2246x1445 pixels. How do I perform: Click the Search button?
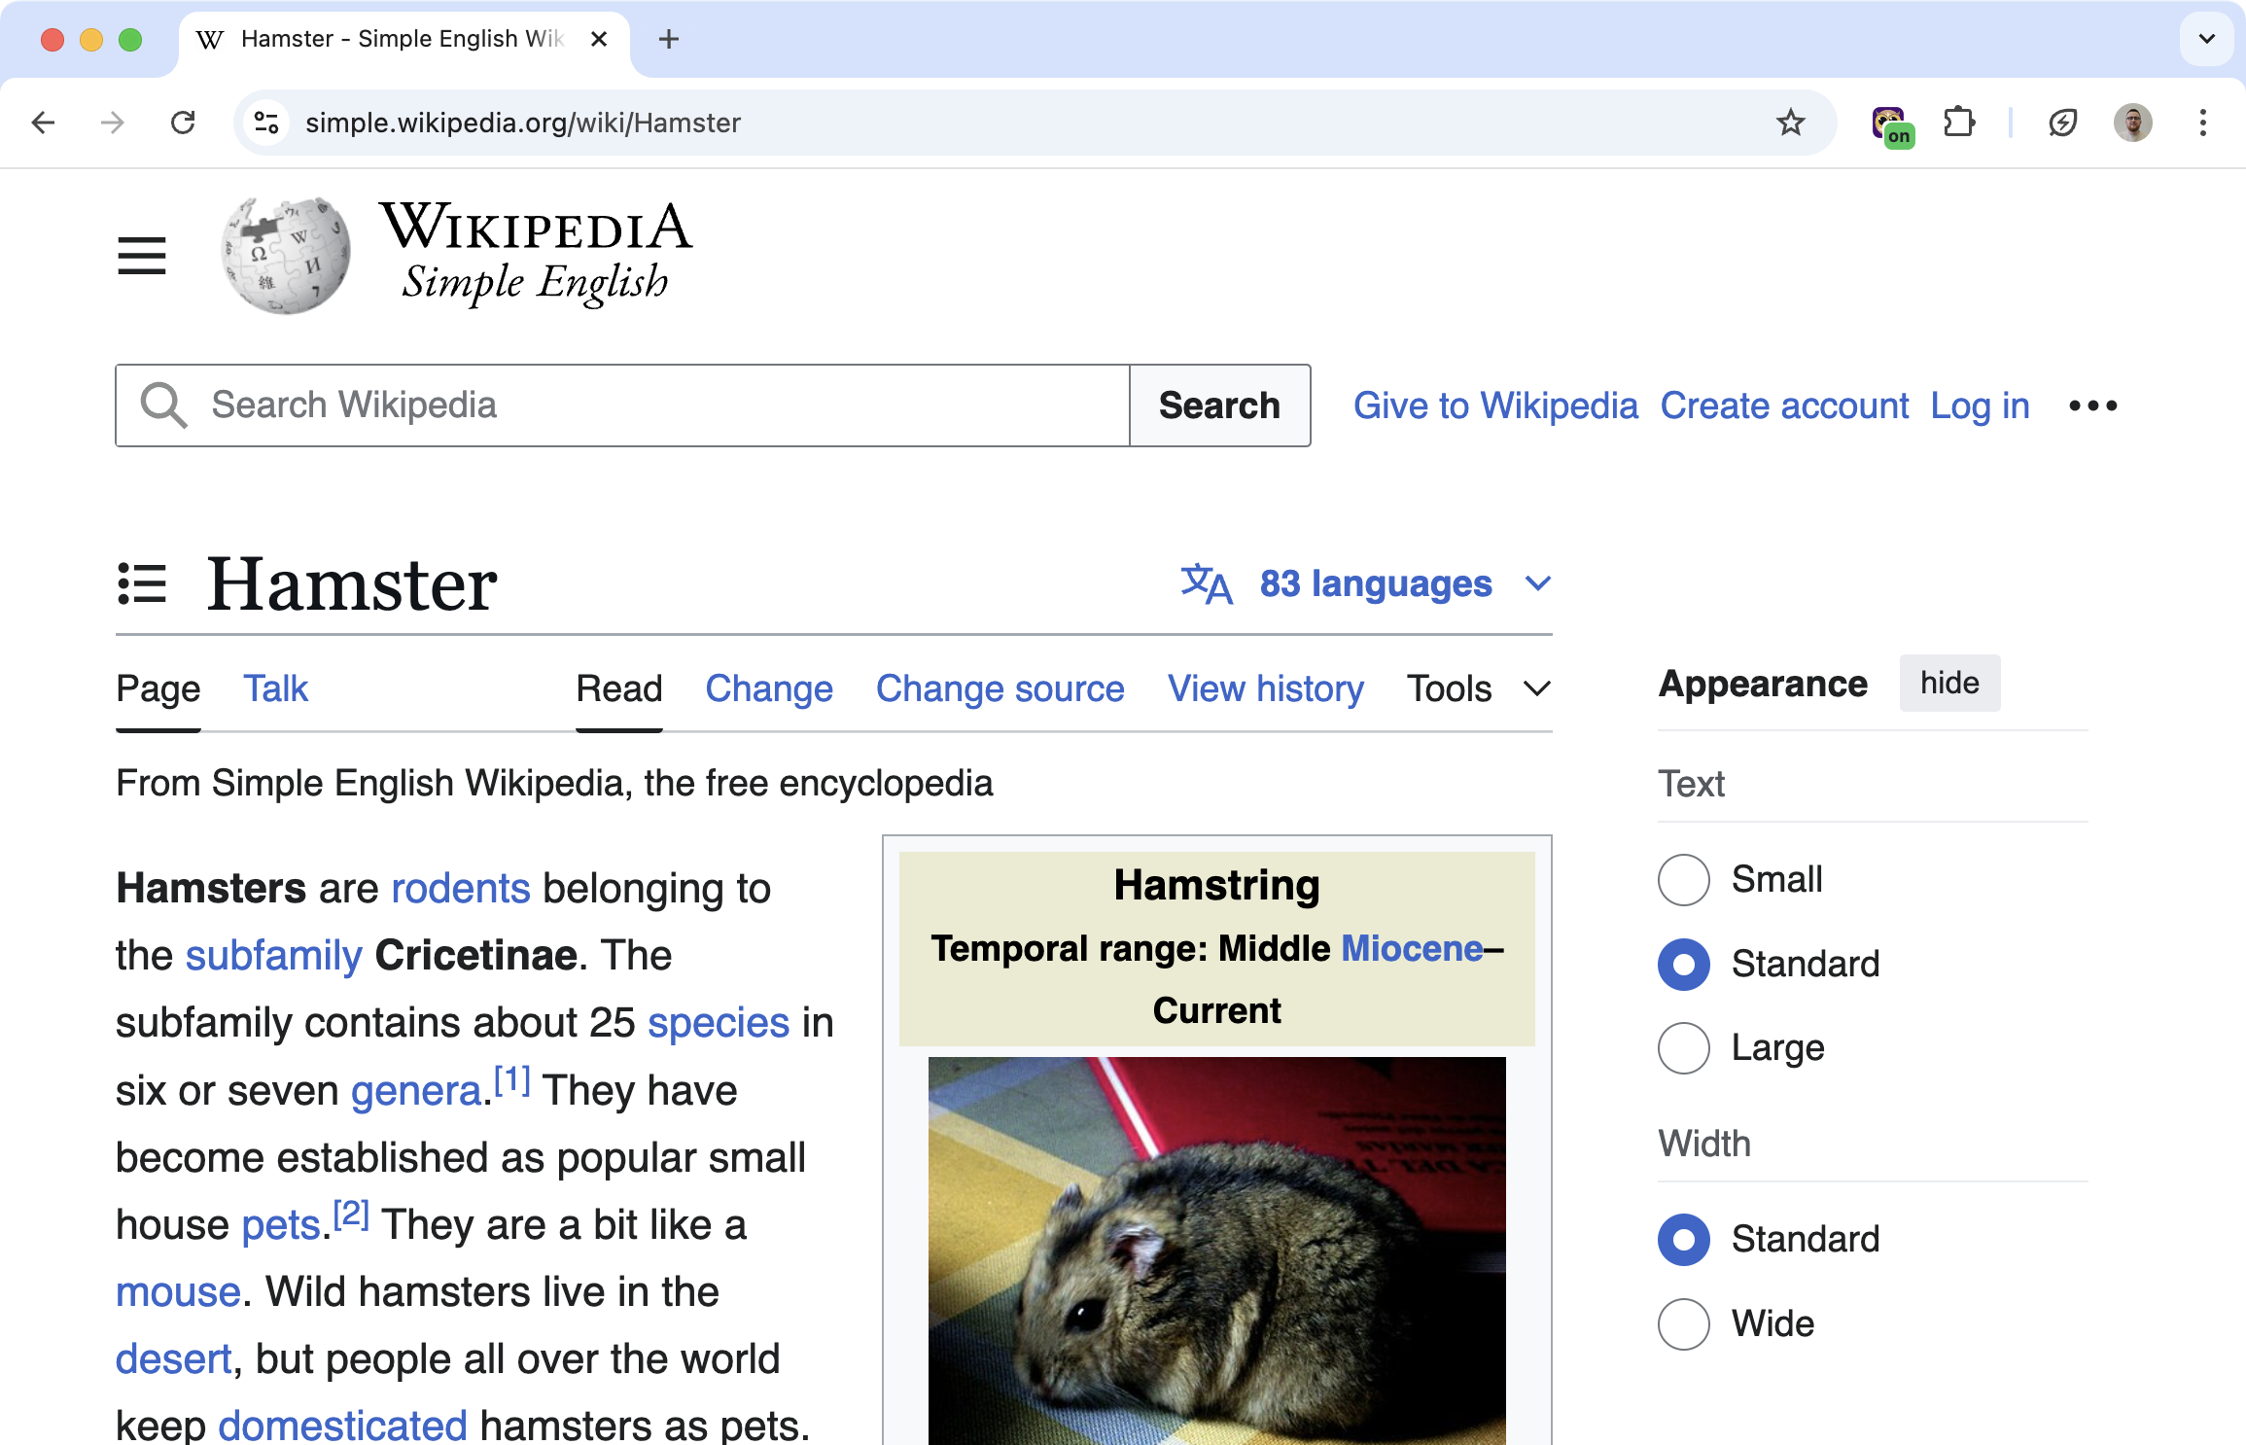coord(1219,405)
